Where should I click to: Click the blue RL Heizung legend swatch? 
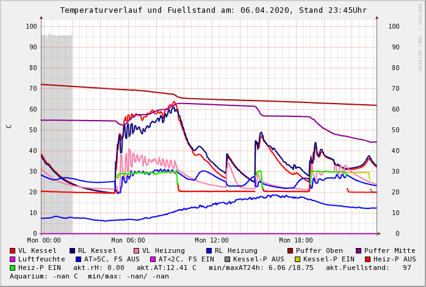(x=209, y=250)
